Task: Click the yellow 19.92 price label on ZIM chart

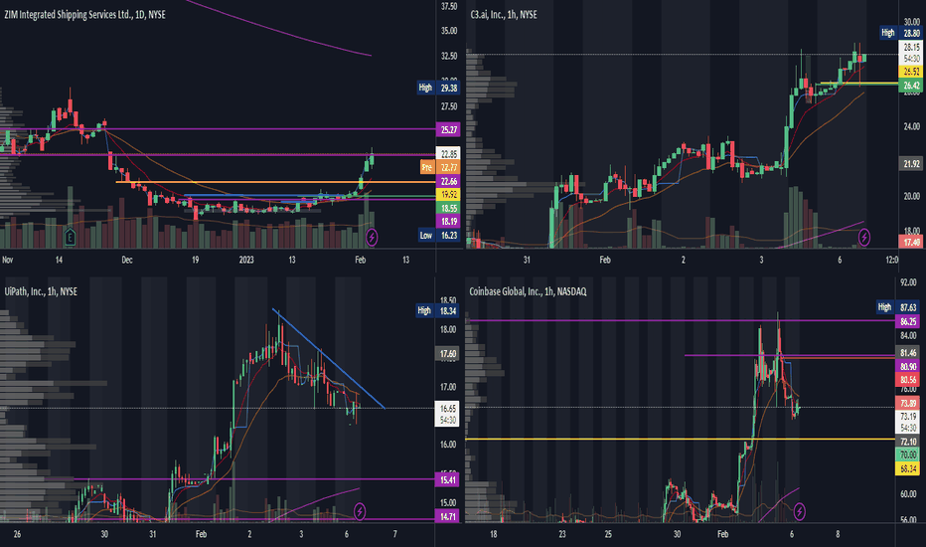Action: 448,195
